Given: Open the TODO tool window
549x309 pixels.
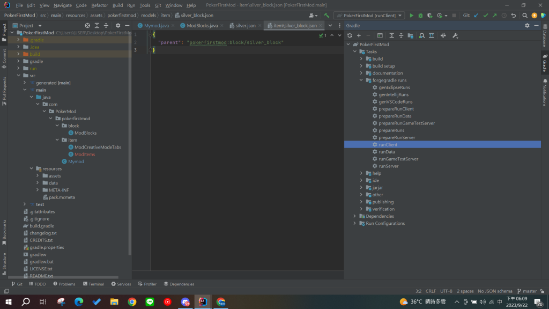Looking at the screenshot, I should (x=38, y=284).
